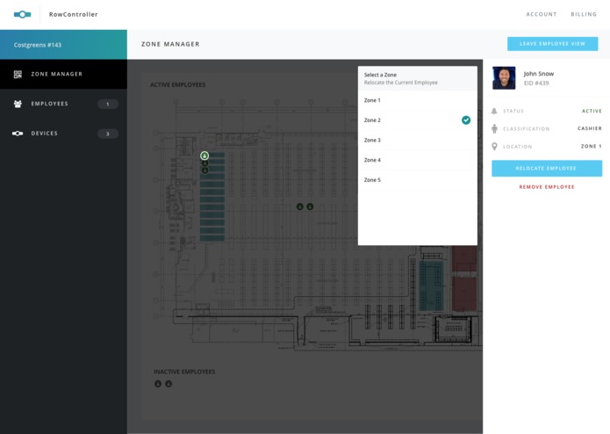This screenshot has height=434, width=610.
Task: Click the Leave Employee View button
Action: pyautogui.click(x=552, y=44)
